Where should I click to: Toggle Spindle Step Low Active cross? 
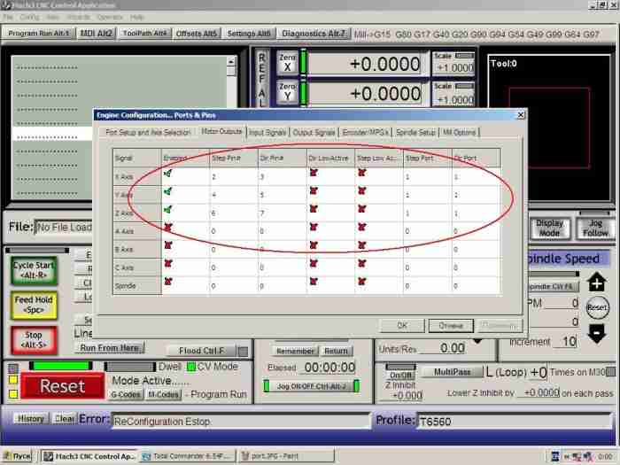361,282
